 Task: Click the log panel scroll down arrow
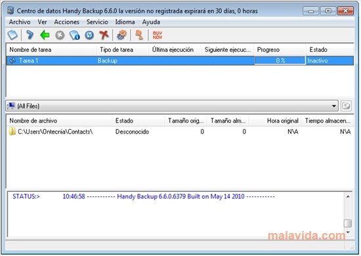tap(348, 232)
